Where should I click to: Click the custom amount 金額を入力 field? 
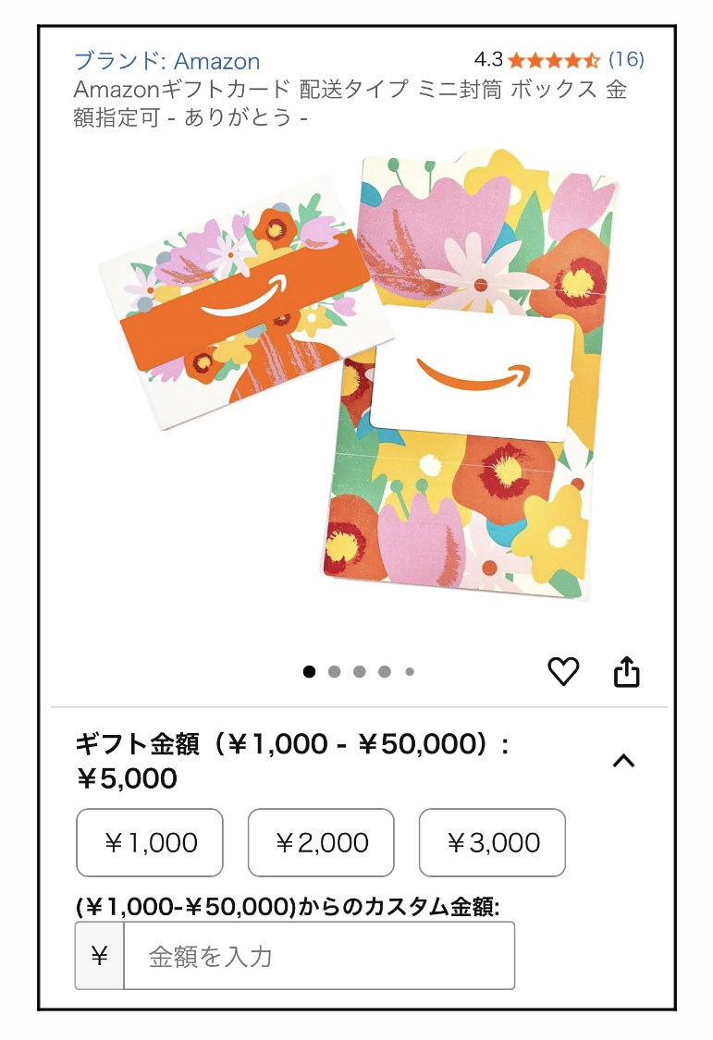[319, 956]
